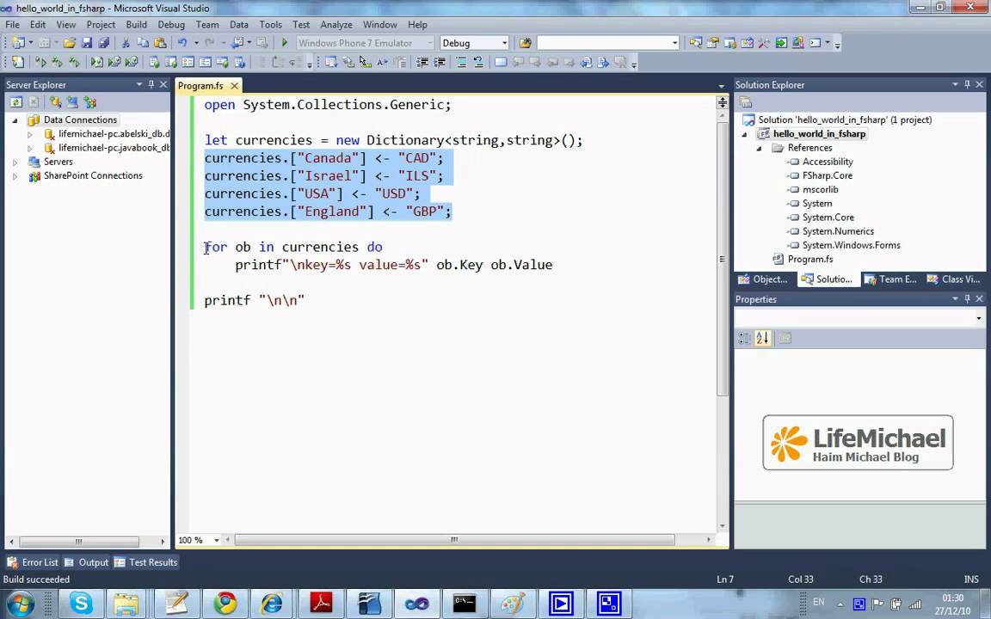Viewport: 991px width, 619px height.
Task: Open the Tools menu
Action: [x=270, y=25]
